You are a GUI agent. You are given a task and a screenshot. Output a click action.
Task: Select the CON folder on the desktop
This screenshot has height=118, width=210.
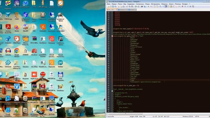(34, 4)
